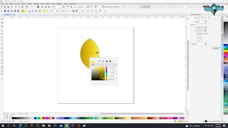The height and width of the screenshot is (128, 228).
Task: Increase the Copies stepper value
Action: tap(206, 43)
